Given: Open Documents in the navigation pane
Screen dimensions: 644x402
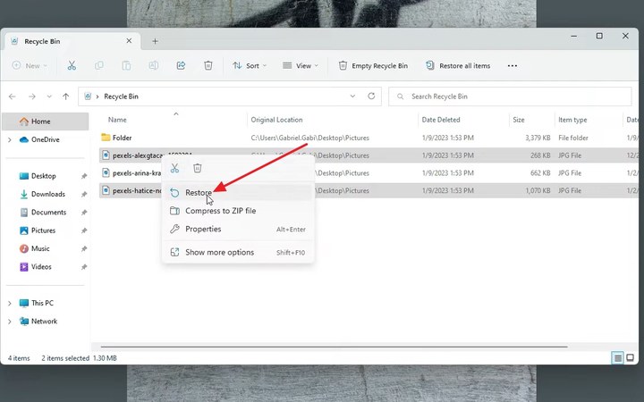Looking at the screenshot, I should 48,213.
